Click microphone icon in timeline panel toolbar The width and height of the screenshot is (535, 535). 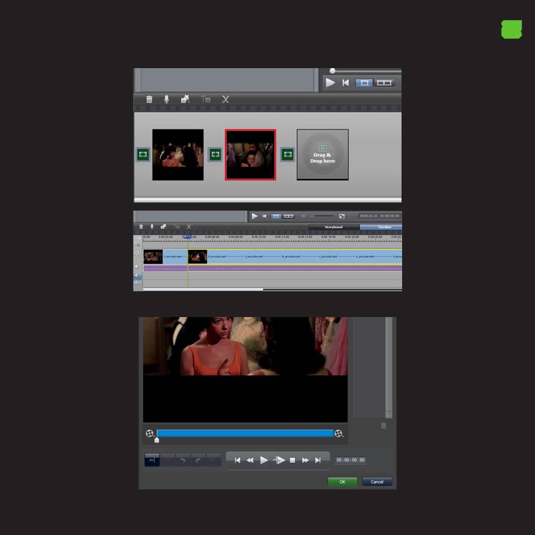tap(152, 226)
